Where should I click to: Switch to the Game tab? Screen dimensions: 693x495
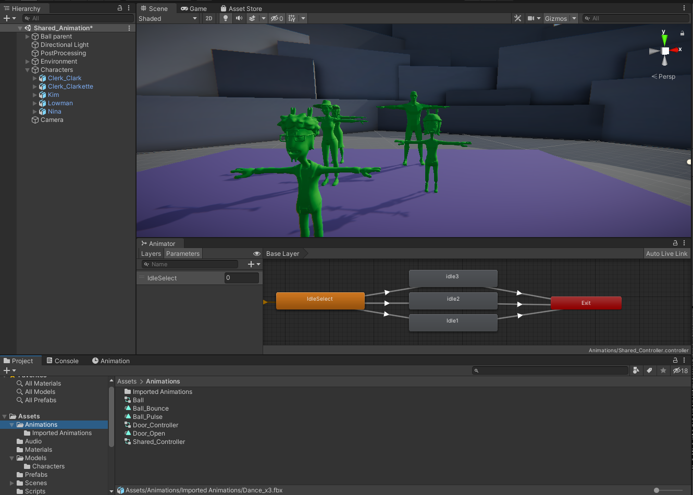click(x=194, y=8)
